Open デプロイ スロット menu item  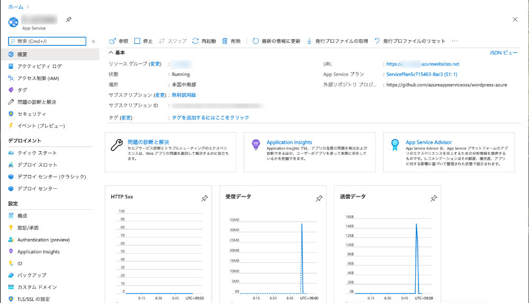(37, 165)
